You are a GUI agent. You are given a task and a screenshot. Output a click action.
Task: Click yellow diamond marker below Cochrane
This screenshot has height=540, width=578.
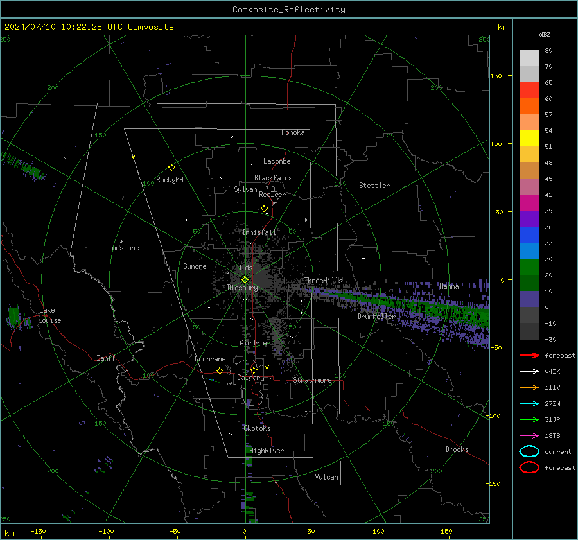pos(220,370)
